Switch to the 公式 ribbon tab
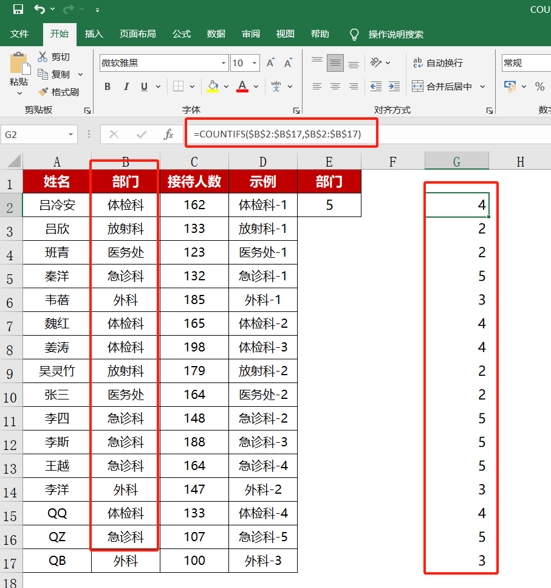551x588 pixels. point(182,34)
